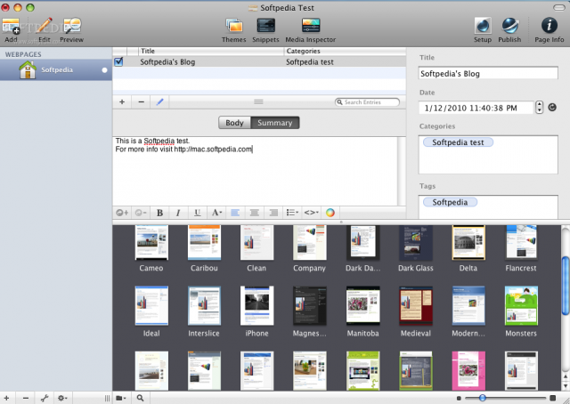This screenshot has width=570, height=404.
Task: Open the HTML code tag dropdown
Action: click(x=311, y=213)
